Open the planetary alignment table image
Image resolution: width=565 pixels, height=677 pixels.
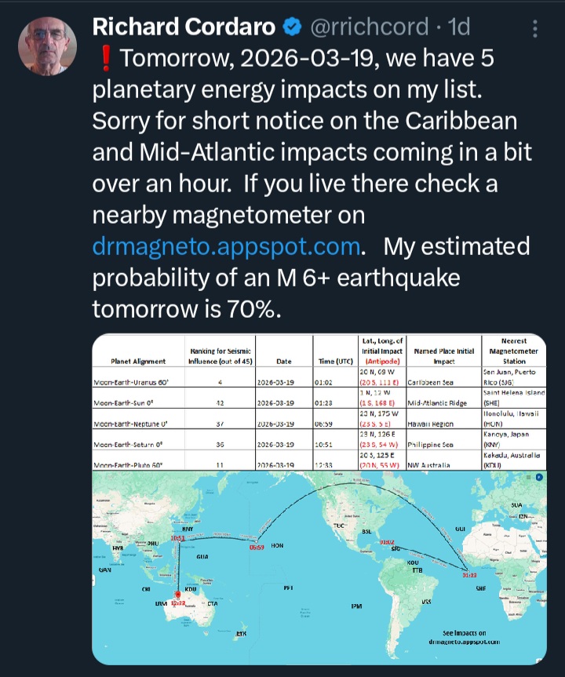pyautogui.click(x=319, y=402)
